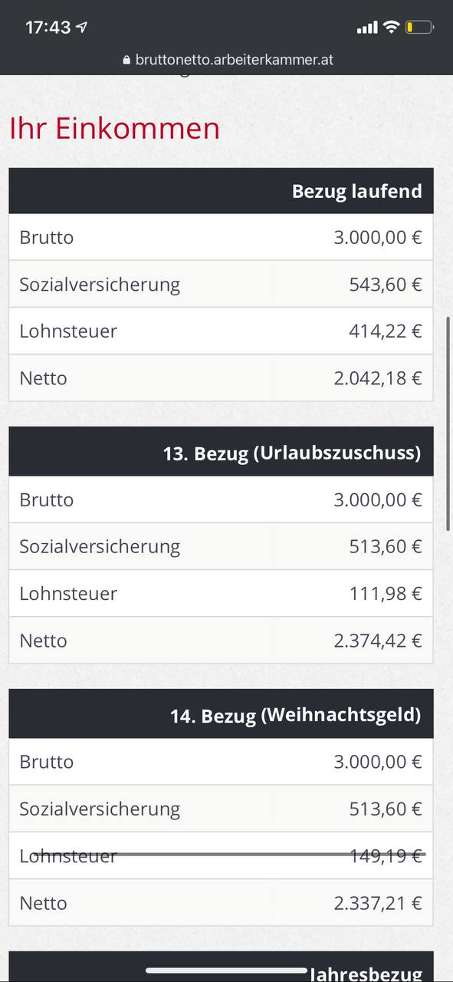Tap the cellular signal bars icon

pyautogui.click(x=367, y=28)
